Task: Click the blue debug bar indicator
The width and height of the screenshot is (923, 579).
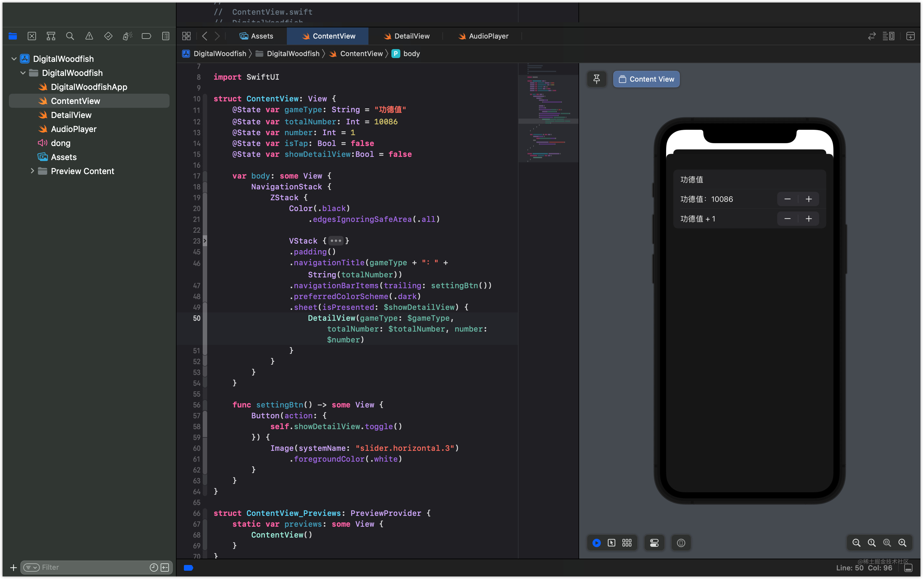Action: point(188,568)
